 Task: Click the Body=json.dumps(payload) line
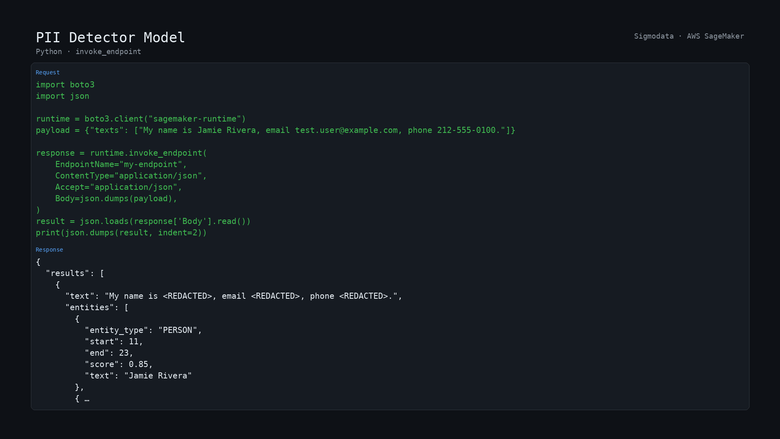[x=116, y=198]
